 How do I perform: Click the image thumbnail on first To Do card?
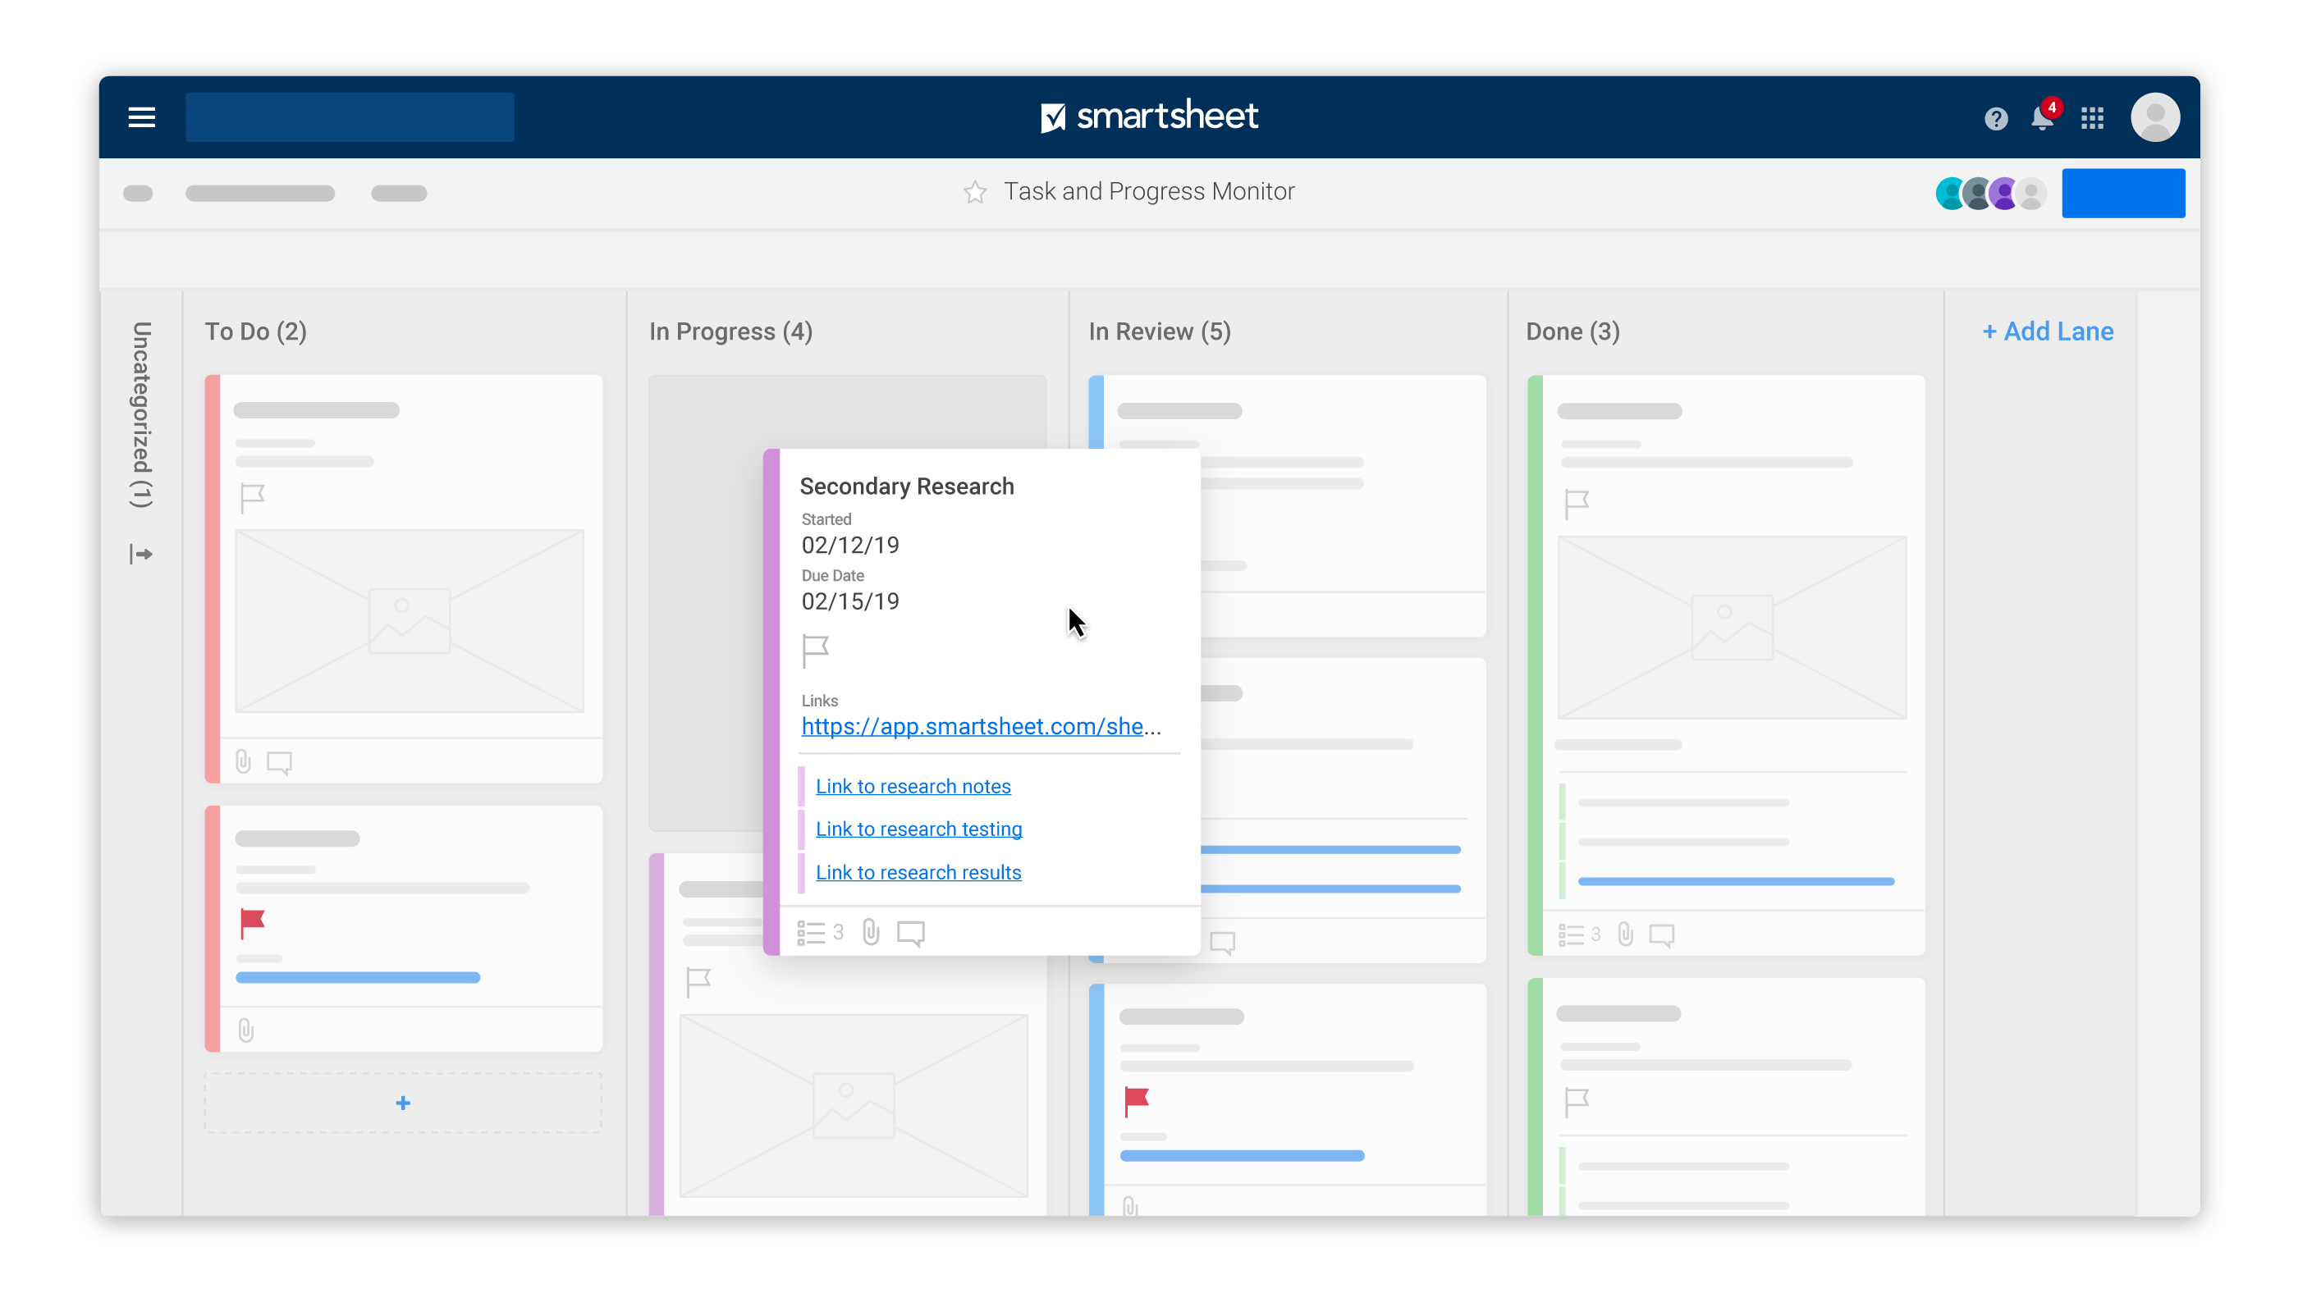[410, 622]
